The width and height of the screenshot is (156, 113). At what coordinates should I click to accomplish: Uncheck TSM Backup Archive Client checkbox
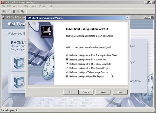coord(67,55)
